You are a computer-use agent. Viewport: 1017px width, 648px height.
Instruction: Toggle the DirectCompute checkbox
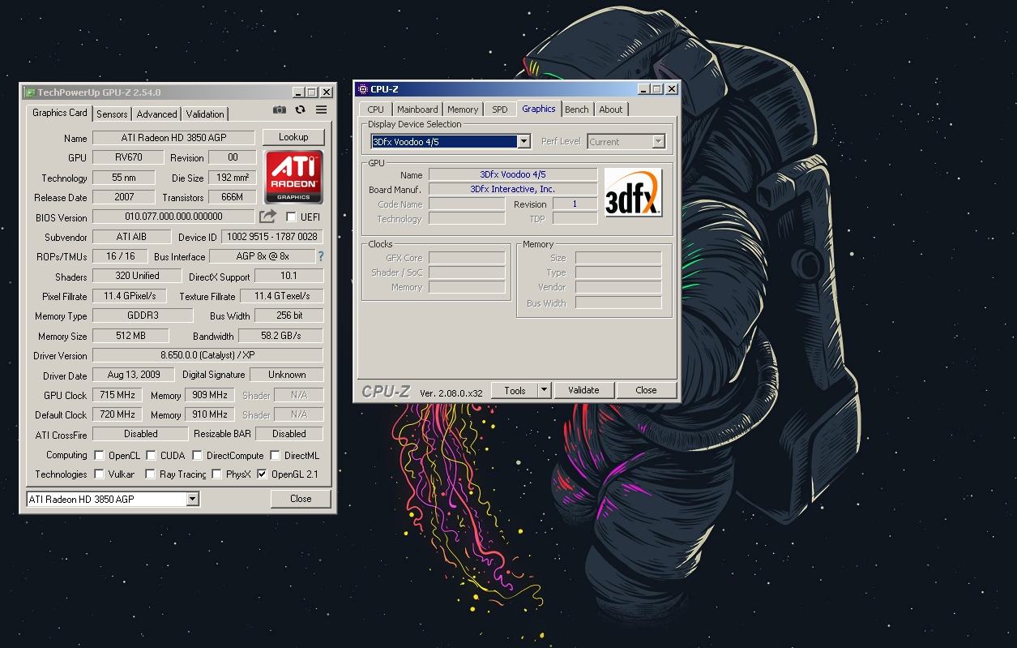coord(197,456)
